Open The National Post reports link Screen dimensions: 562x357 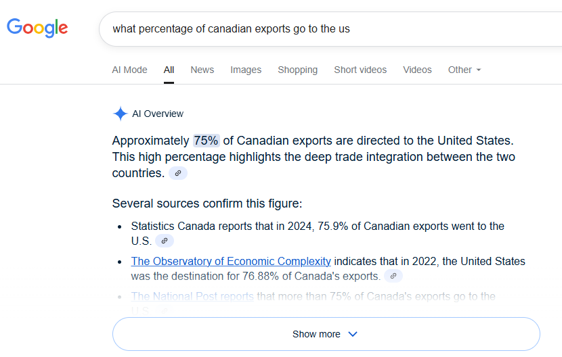pyautogui.click(x=192, y=296)
